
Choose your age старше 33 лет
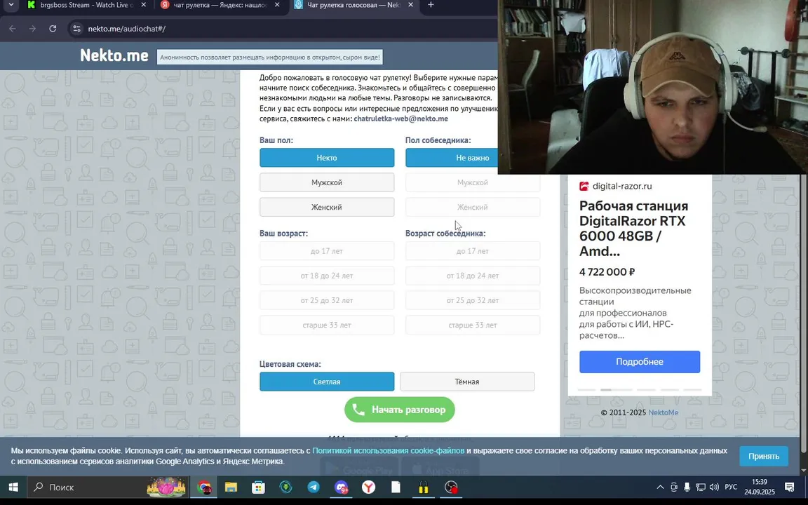coord(327,325)
